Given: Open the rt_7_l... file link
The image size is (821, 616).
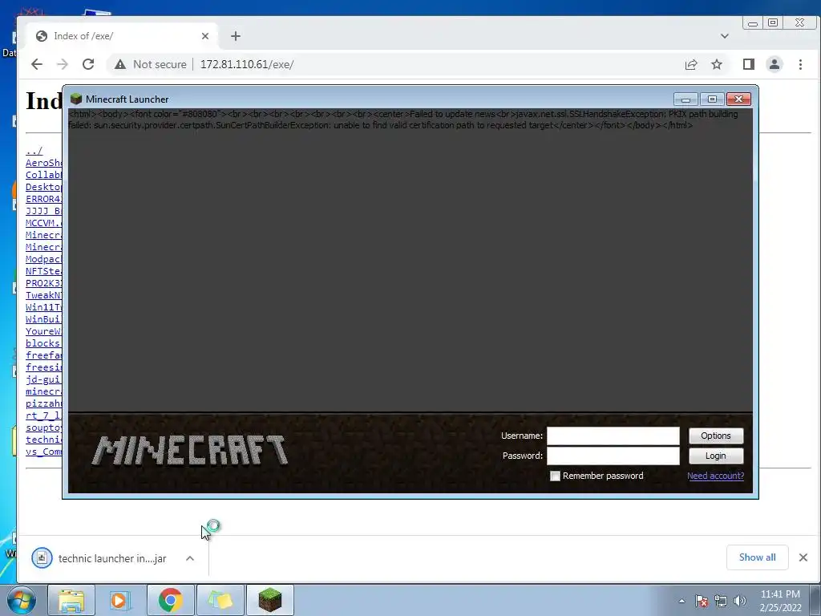Looking at the screenshot, I should [43, 416].
